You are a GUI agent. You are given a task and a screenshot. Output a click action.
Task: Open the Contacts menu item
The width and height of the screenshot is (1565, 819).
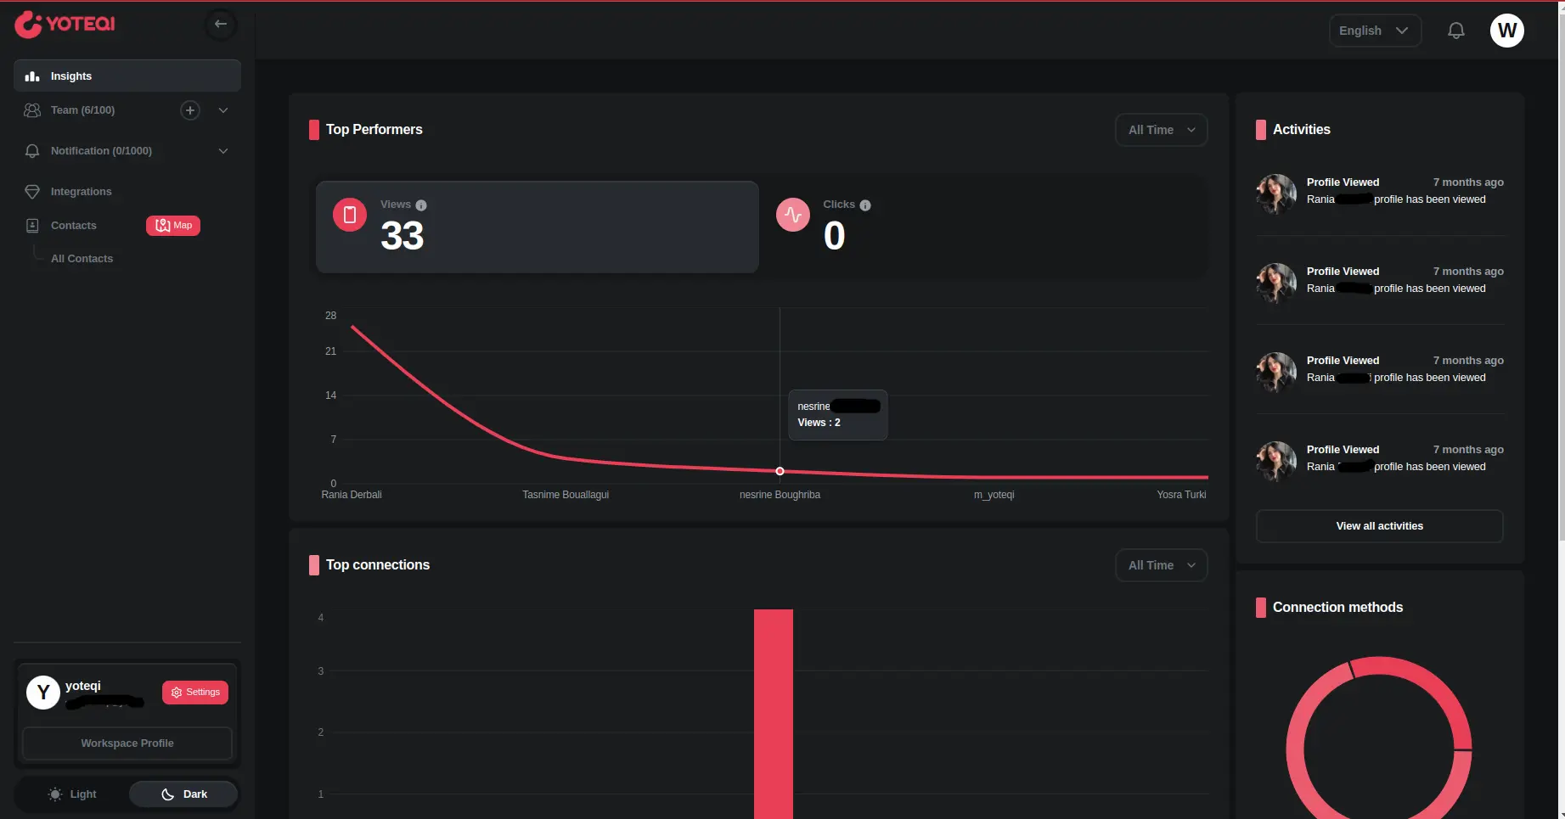coord(73,226)
